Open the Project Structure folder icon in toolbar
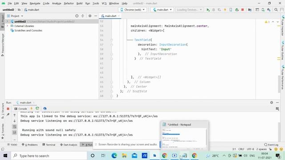The image size is (285, 160). [250, 10]
